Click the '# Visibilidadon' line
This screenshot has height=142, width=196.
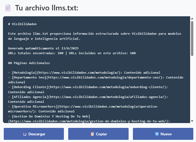pyautogui.click(x=22, y=24)
